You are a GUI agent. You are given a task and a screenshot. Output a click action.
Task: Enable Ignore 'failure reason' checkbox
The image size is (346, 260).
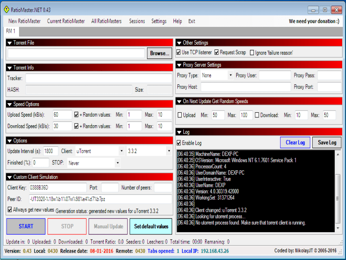pyautogui.click(x=252, y=52)
